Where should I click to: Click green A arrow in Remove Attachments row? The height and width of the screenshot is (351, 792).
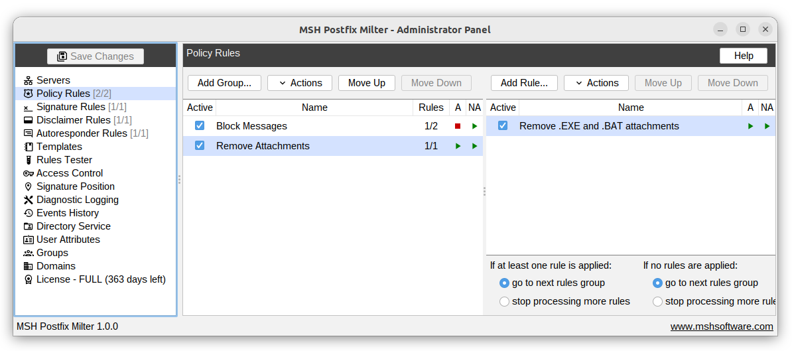(x=458, y=146)
